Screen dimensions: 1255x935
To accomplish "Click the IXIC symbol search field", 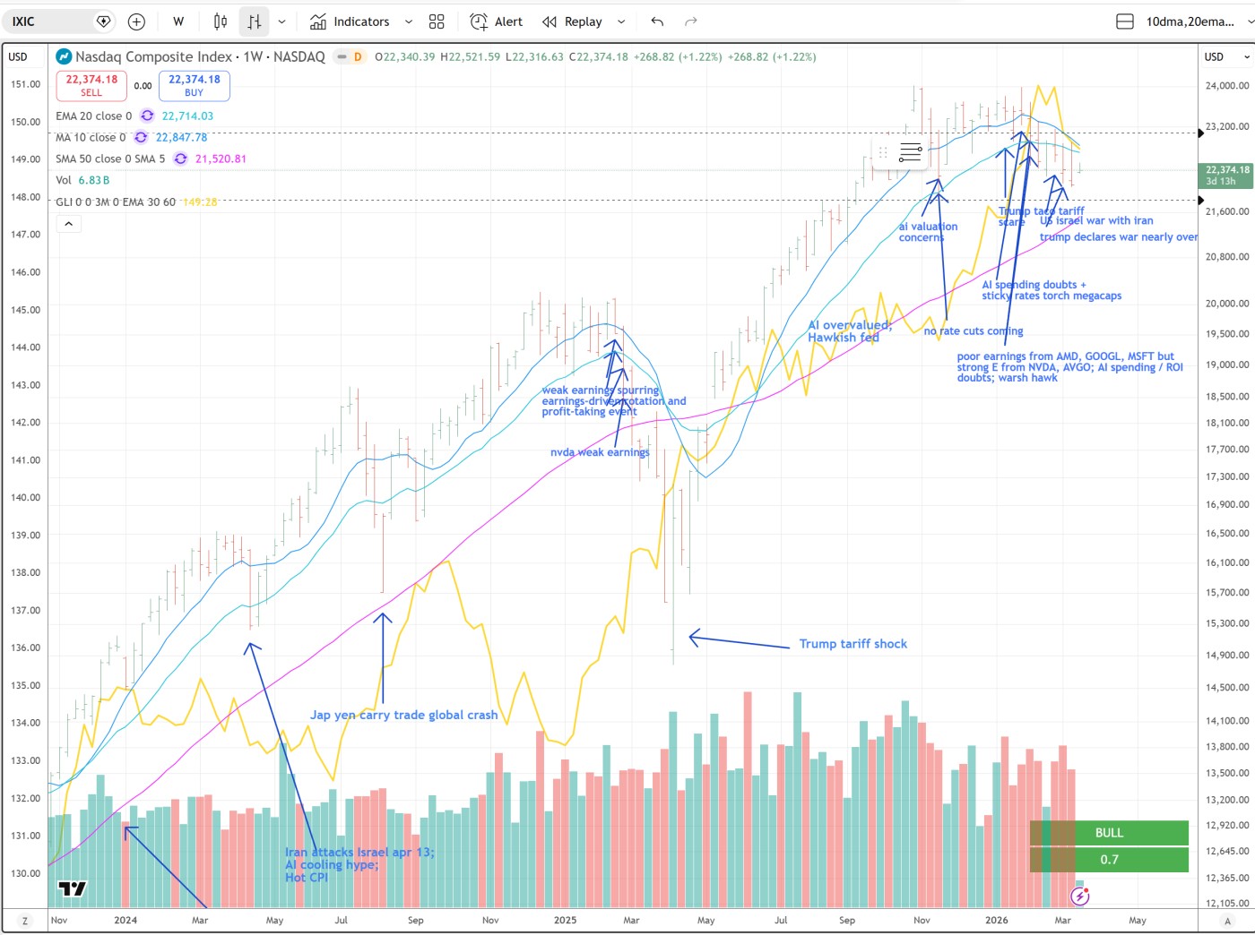I will [54, 21].
